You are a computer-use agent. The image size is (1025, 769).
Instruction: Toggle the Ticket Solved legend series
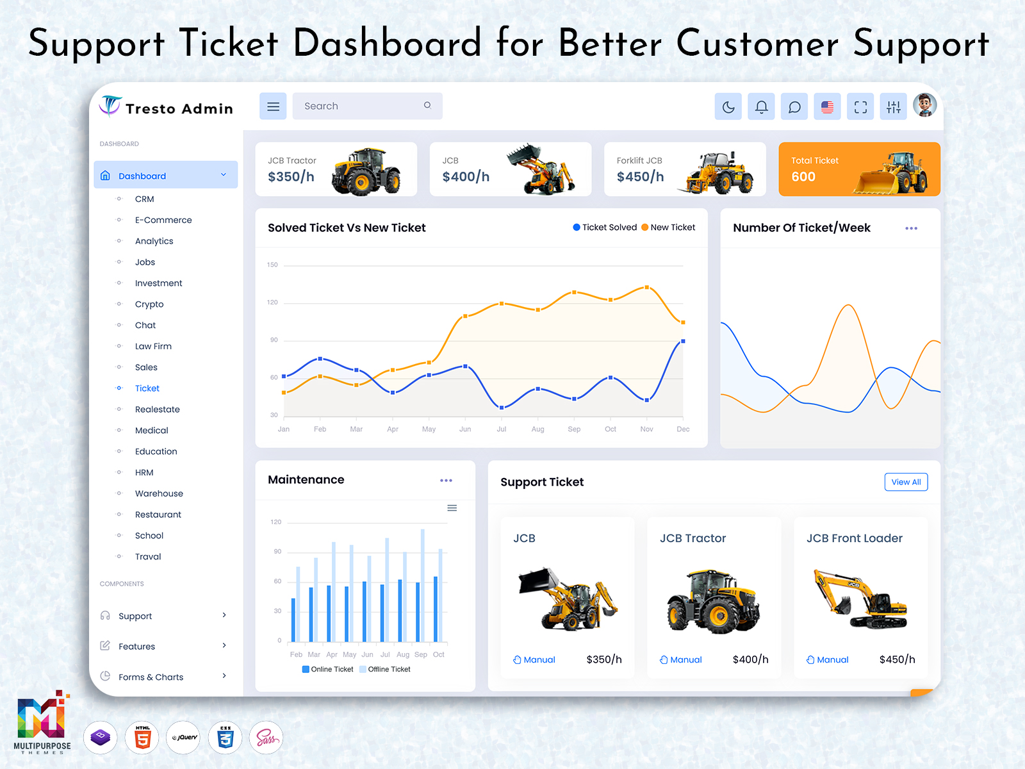click(605, 227)
